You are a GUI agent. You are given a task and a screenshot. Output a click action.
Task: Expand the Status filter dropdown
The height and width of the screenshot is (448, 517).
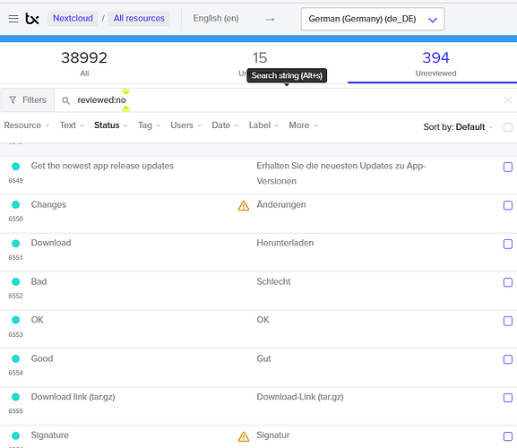coord(110,125)
